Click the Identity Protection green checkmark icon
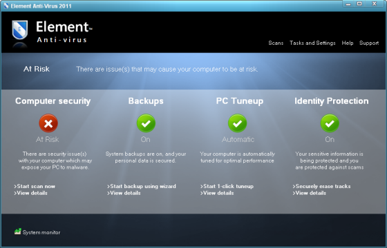The width and height of the screenshot is (387, 248). (x=330, y=123)
